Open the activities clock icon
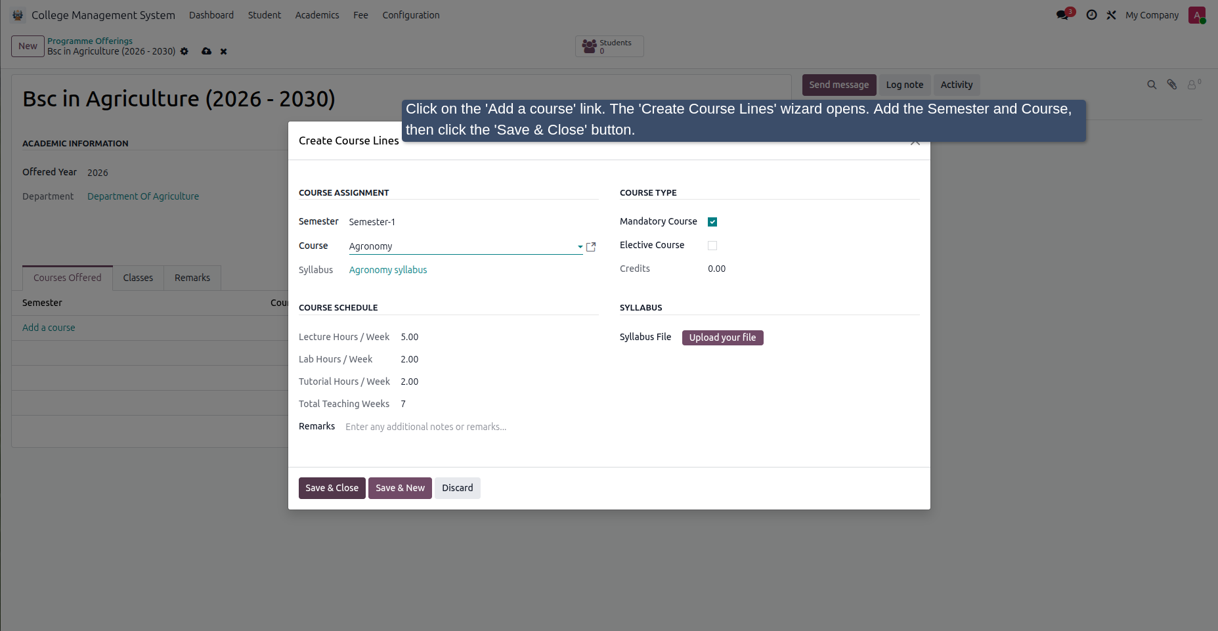 pyautogui.click(x=1091, y=14)
